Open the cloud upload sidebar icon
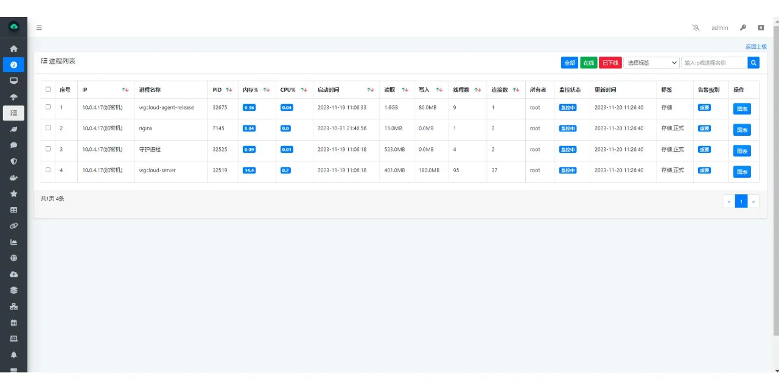This screenshot has height=389, width=779. [x=13, y=274]
